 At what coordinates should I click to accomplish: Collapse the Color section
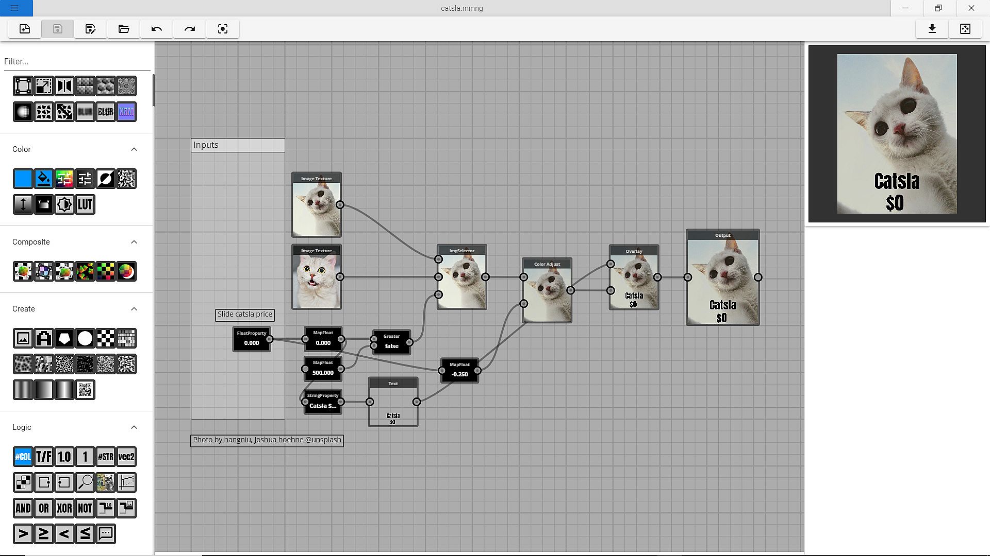pos(134,149)
